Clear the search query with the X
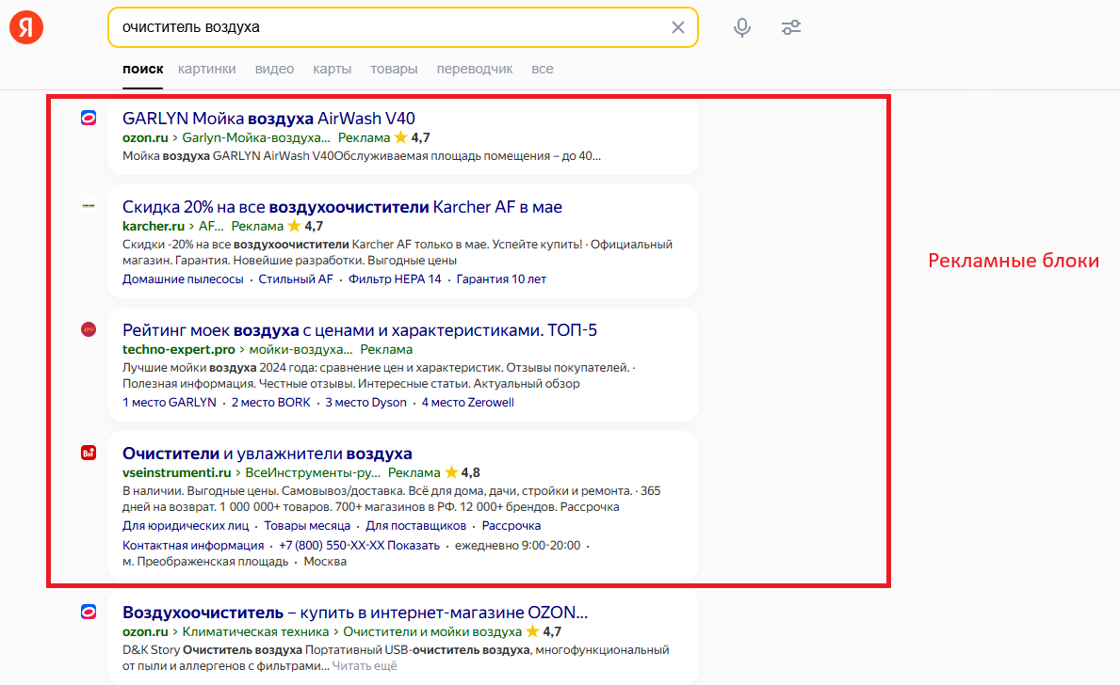This screenshot has width=1120, height=685. tap(678, 27)
